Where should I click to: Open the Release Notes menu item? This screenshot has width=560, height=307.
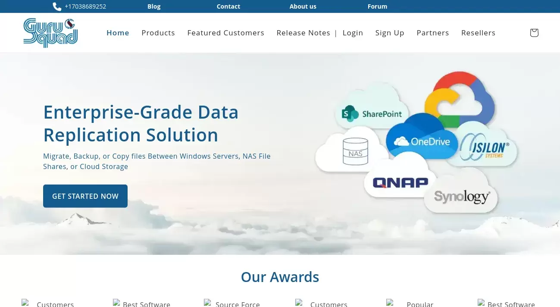point(303,33)
